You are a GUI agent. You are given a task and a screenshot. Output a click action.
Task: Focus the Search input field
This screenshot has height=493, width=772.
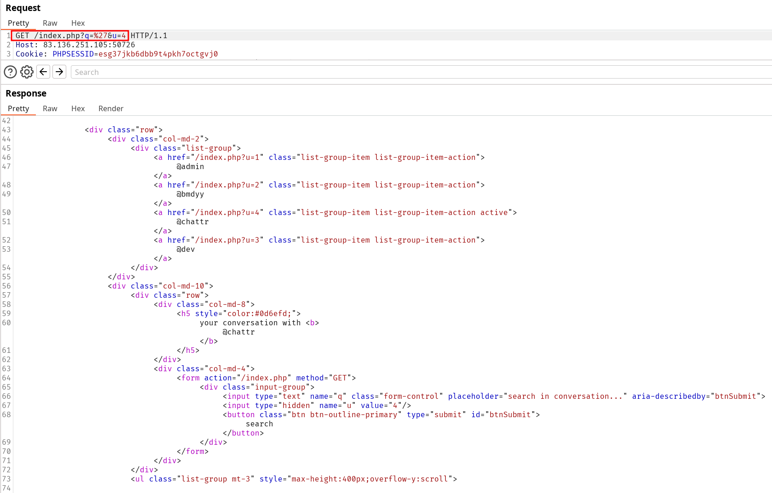414,72
